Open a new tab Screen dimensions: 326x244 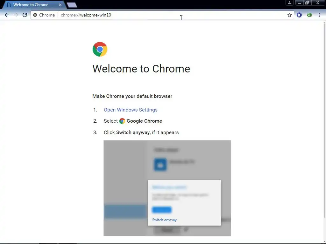point(72,5)
